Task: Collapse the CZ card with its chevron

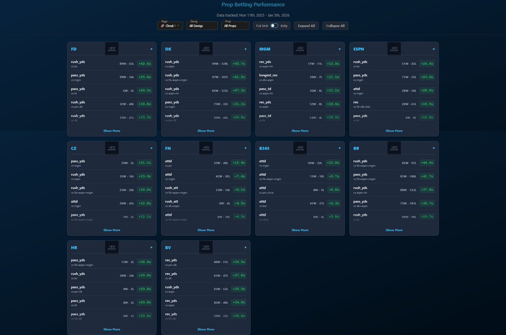Action: tap(151, 148)
